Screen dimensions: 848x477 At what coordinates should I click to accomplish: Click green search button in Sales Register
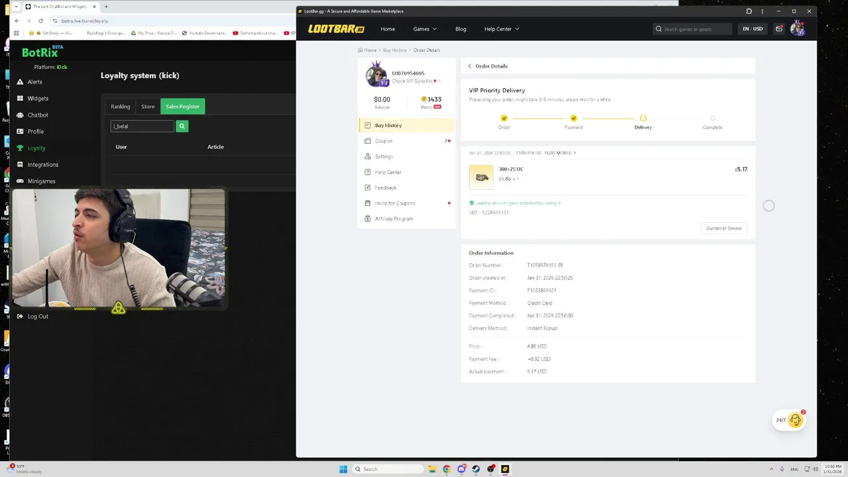(x=182, y=126)
